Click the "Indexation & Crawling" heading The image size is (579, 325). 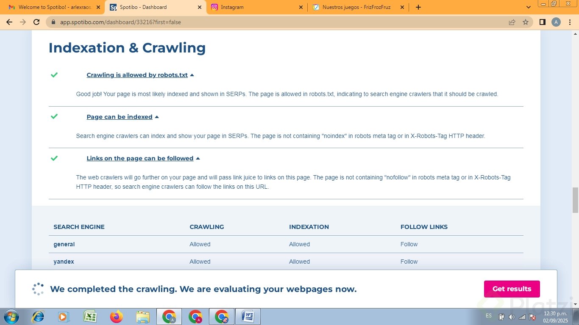[127, 47]
